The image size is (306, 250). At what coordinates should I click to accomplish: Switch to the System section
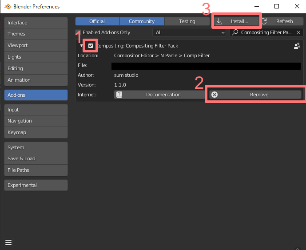36,147
